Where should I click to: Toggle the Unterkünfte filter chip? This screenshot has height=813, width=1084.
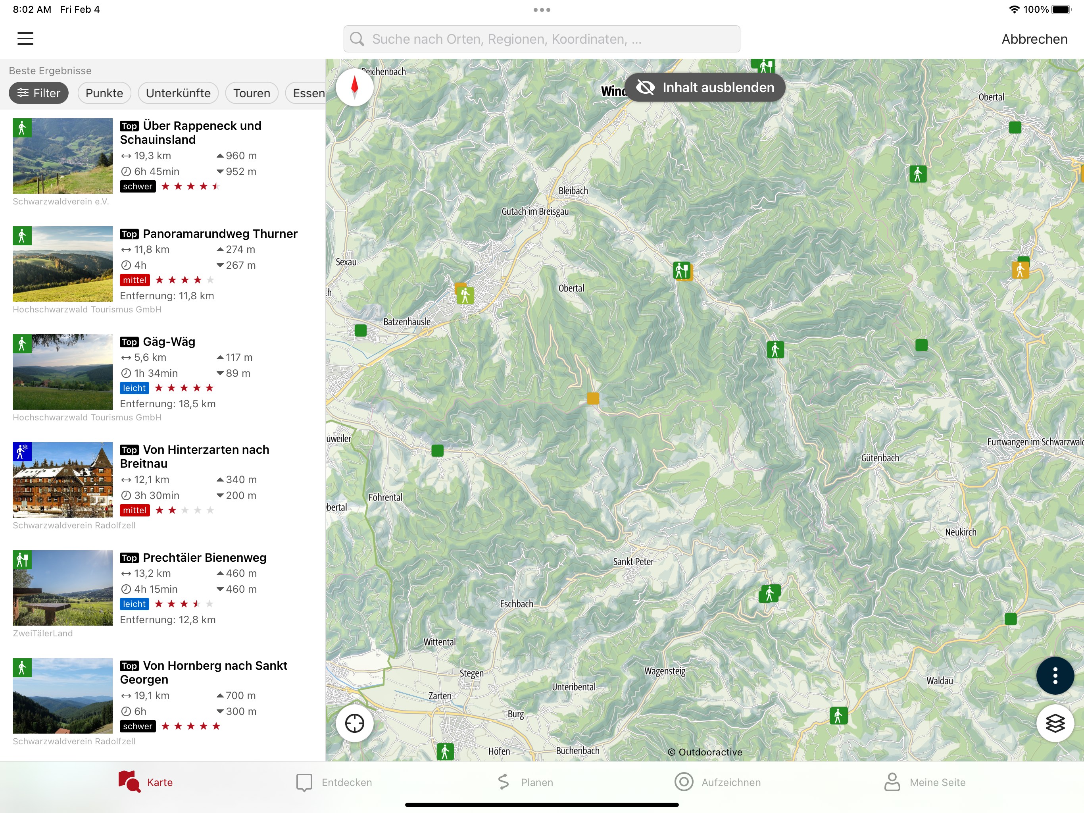click(178, 93)
